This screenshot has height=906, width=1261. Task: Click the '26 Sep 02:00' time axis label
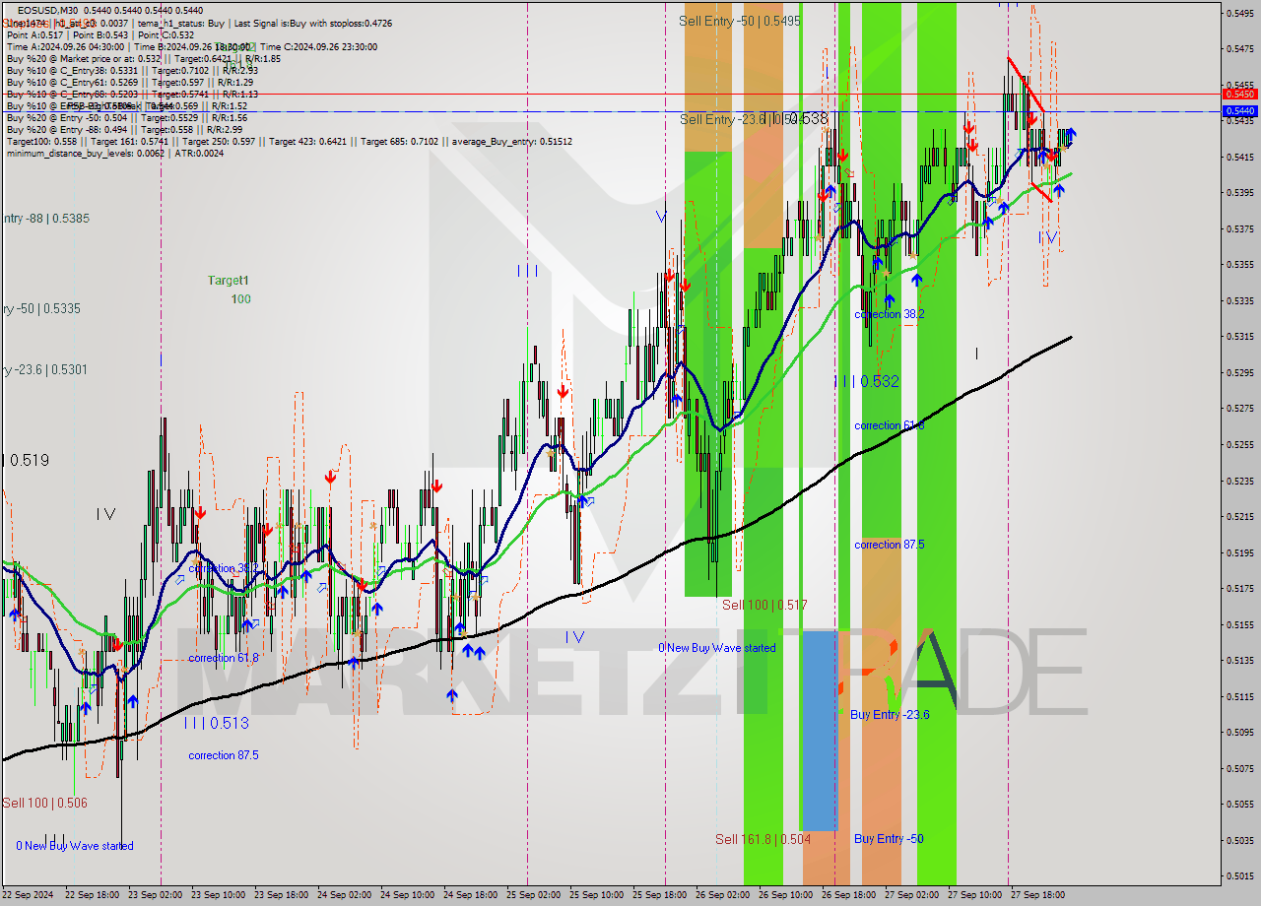tap(721, 895)
